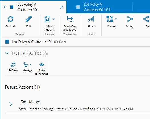This screenshot has height=119, width=150.
Task: Expand the Merge future action row
Action: [x=11, y=104]
